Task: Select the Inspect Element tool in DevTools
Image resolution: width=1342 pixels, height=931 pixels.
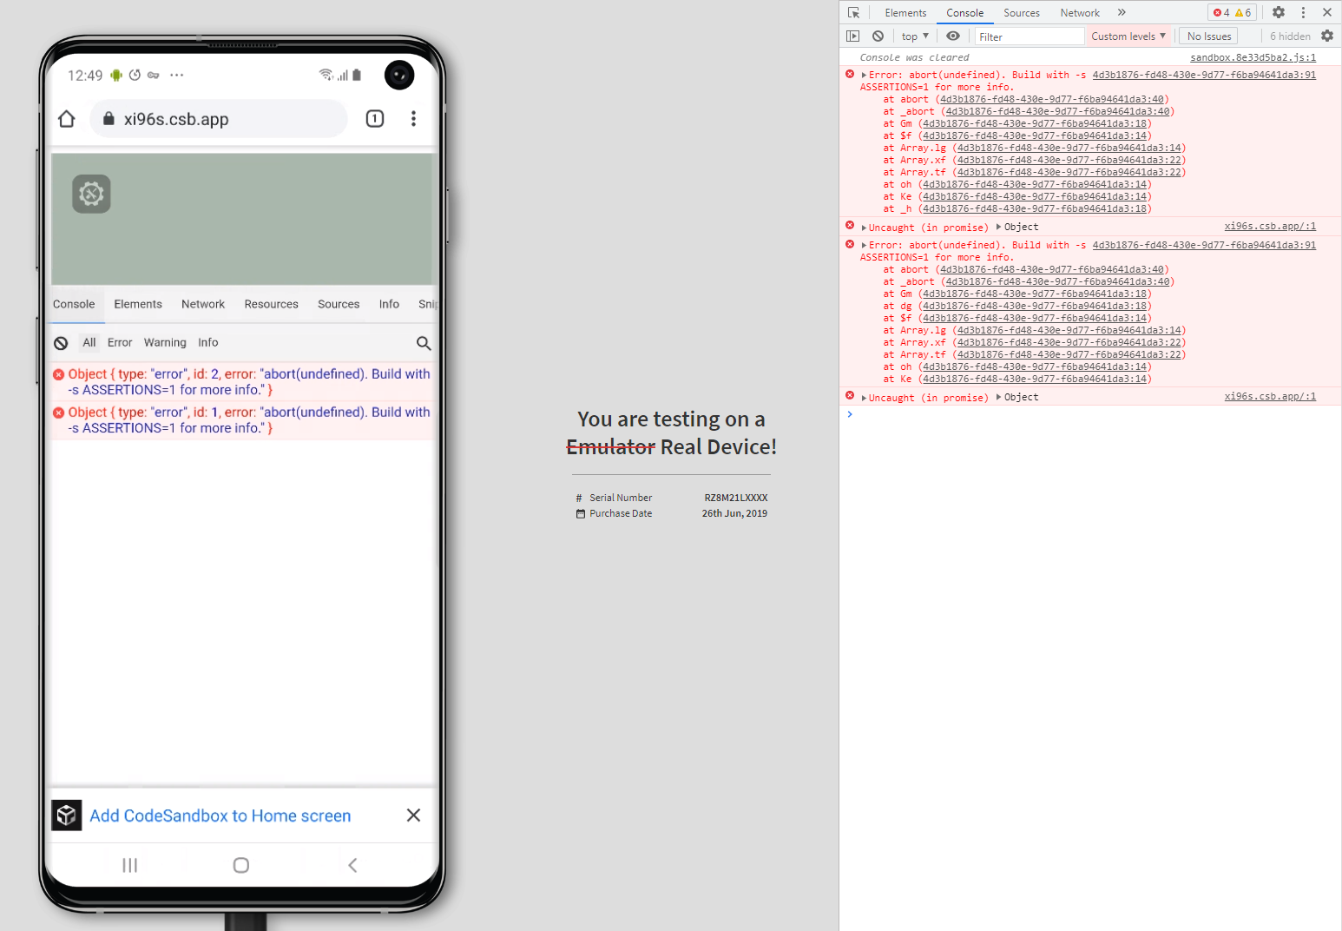Action: pyautogui.click(x=854, y=12)
